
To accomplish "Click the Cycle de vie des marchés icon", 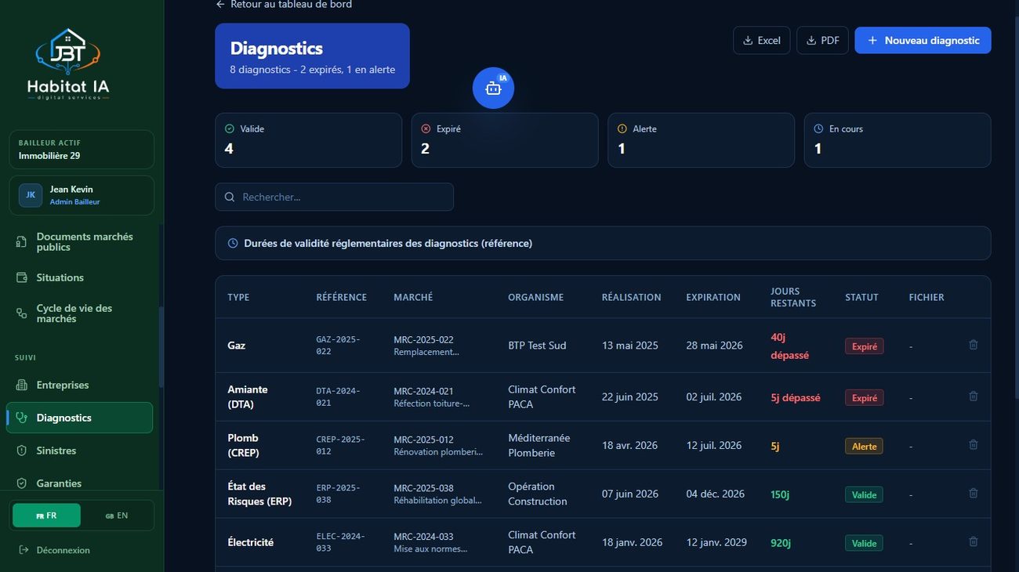I will click(x=22, y=313).
